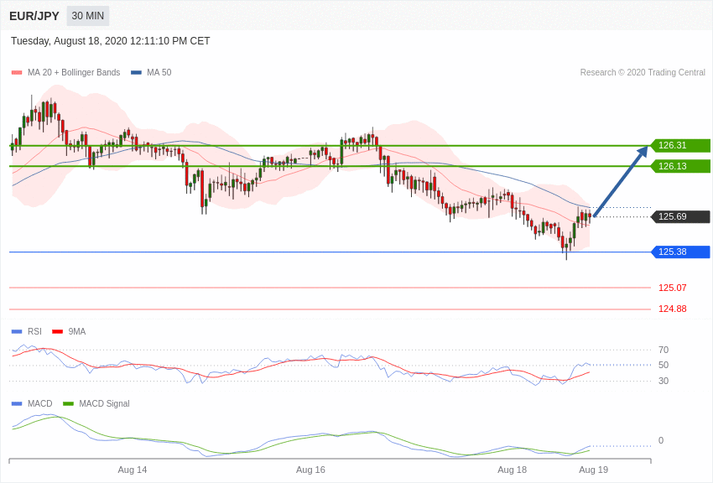Click the 9MA legend label
Screen dimensions: 713x483
pos(77,332)
